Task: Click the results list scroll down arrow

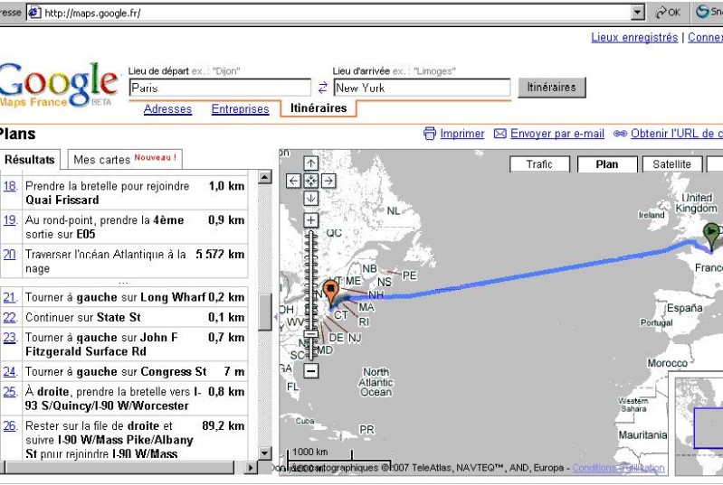Action: [264, 452]
